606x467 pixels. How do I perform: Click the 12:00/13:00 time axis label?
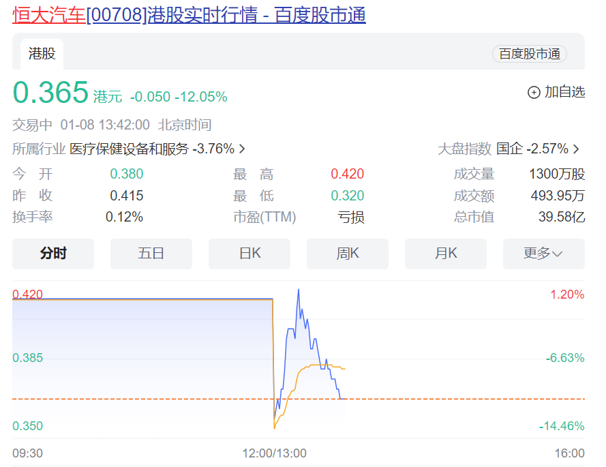click(275, 453)
